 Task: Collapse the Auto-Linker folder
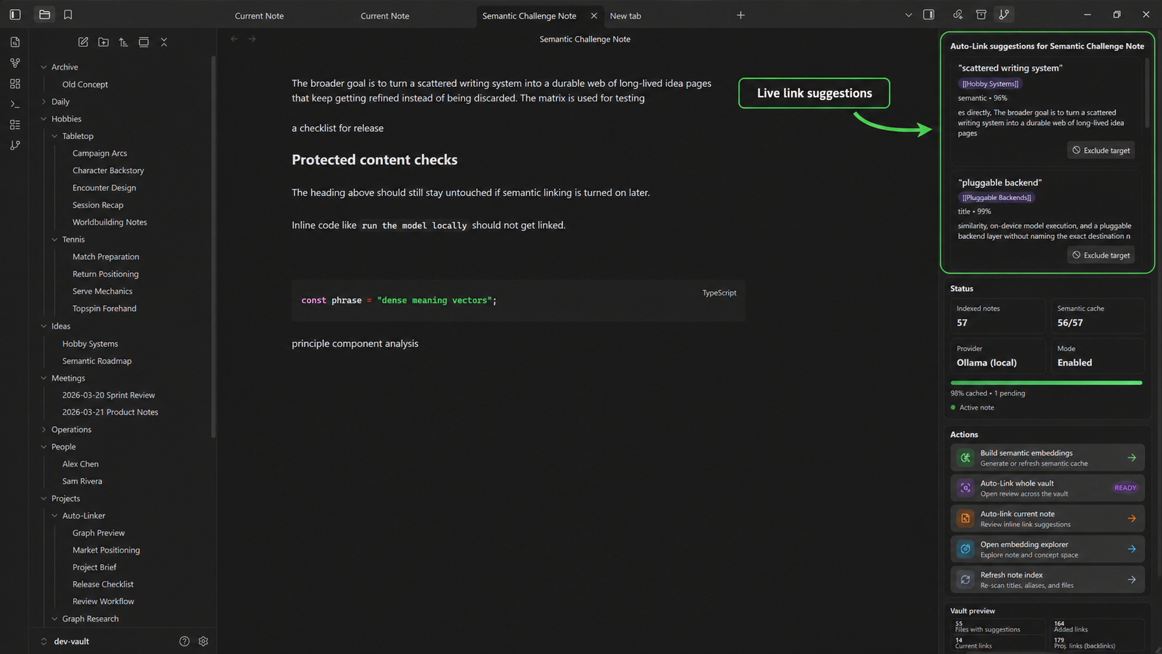coord(55,516)
